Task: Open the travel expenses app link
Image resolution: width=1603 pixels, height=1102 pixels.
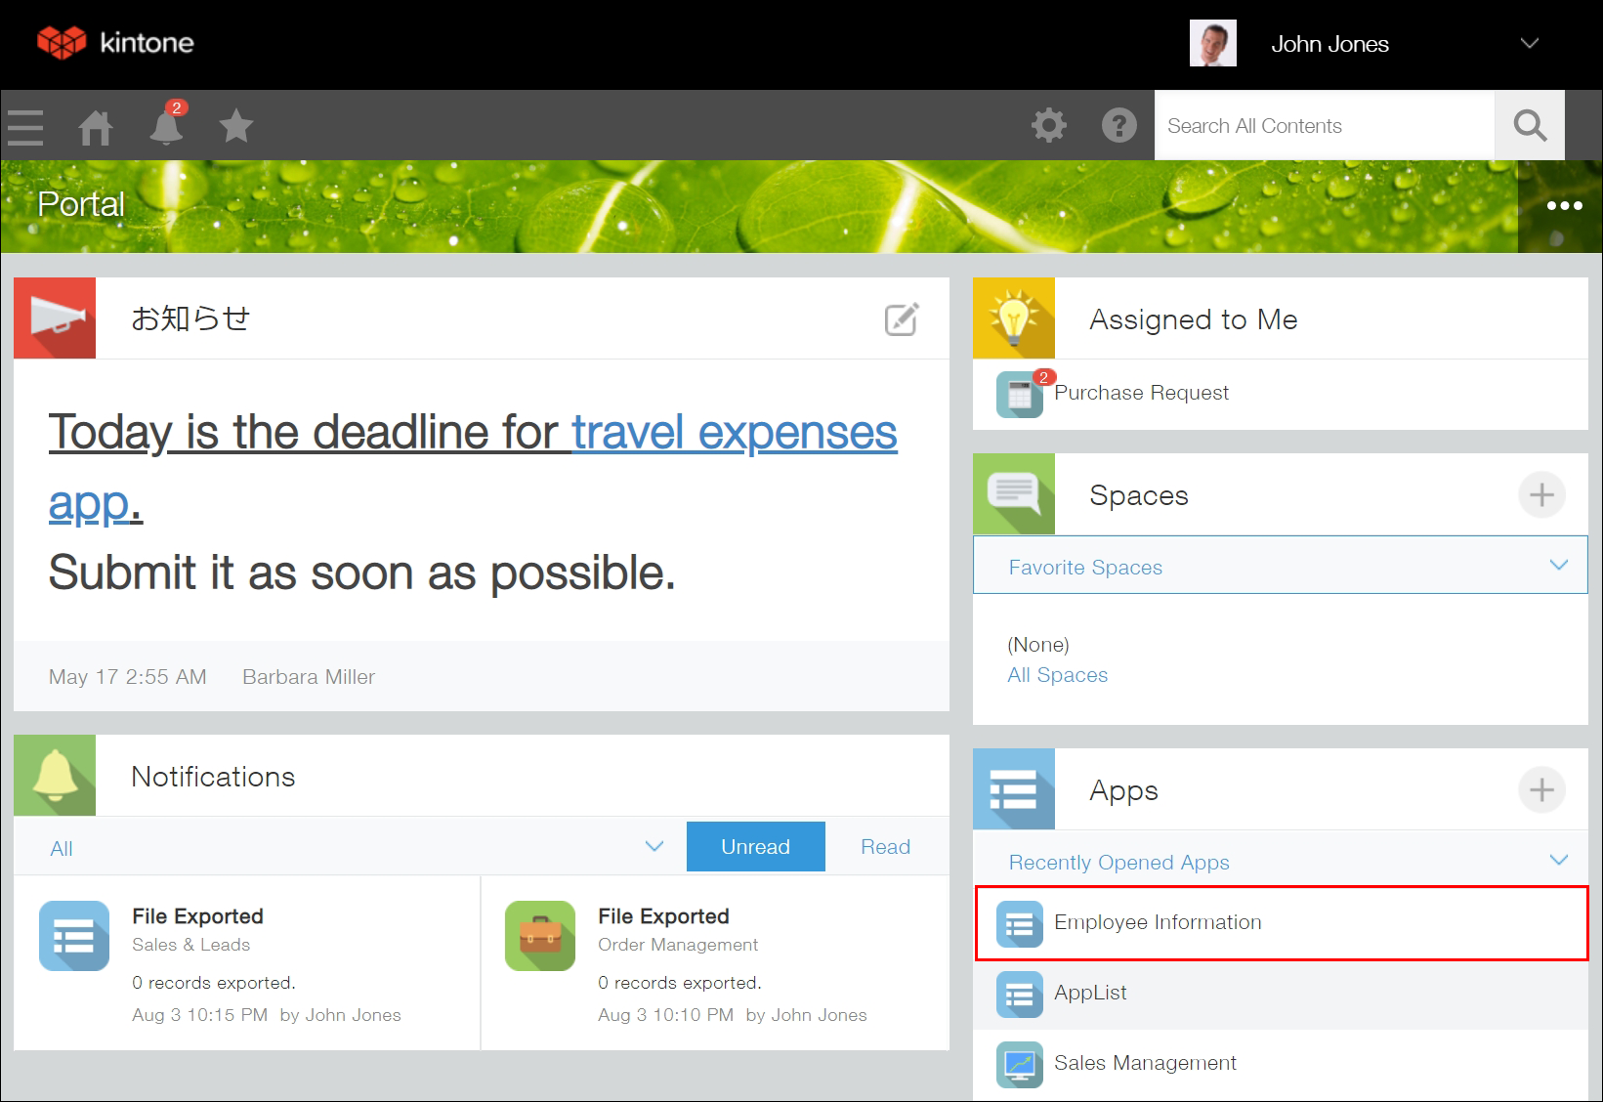Action: [x=733, y=432]
